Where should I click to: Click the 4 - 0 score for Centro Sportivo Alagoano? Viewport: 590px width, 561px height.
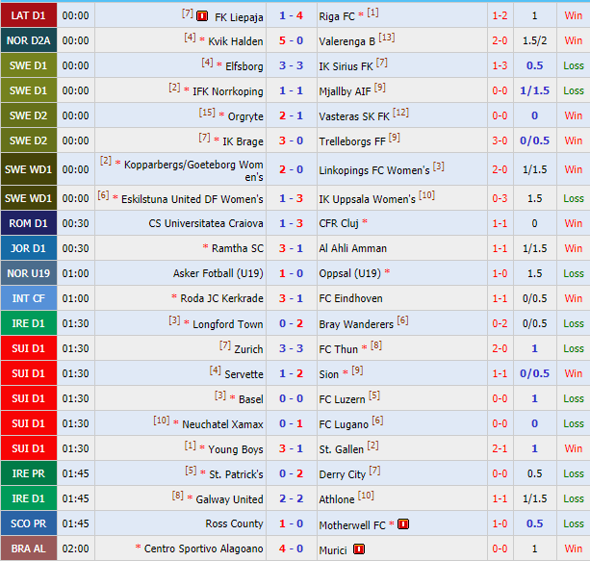point(291,548)
